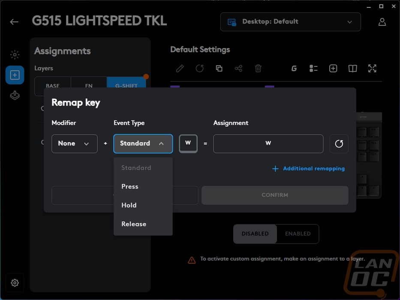Image resolution: width=400 pixels, height=300 pixels.
Task: Open the Game Mode joystick sidebar icon
Action: (x=15, y=96)
